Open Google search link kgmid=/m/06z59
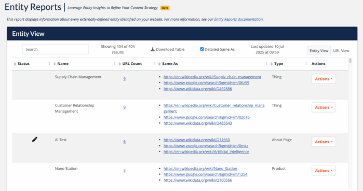 (206, 83)
